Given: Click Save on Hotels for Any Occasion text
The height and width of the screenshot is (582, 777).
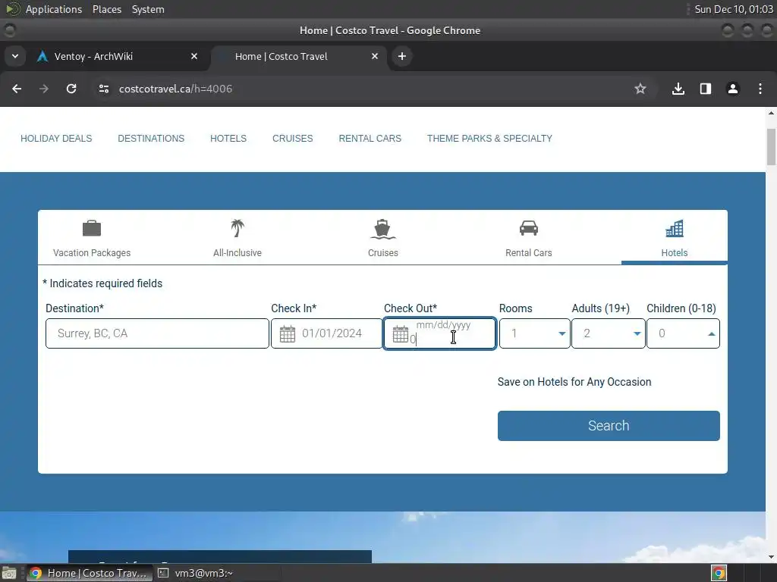Looking at the screenshot, I should click(x=574, y=382).
